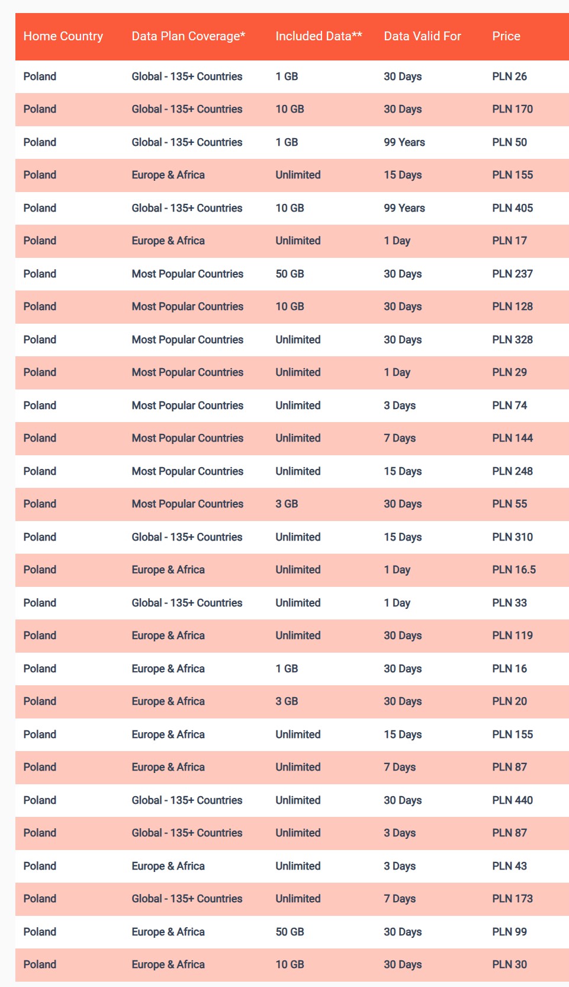Click the PLN 237 price cell
This screenshot has height=987, width=569.
tap(512, 274)
